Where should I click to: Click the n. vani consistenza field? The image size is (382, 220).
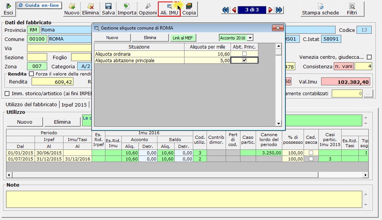pos(344,66)
